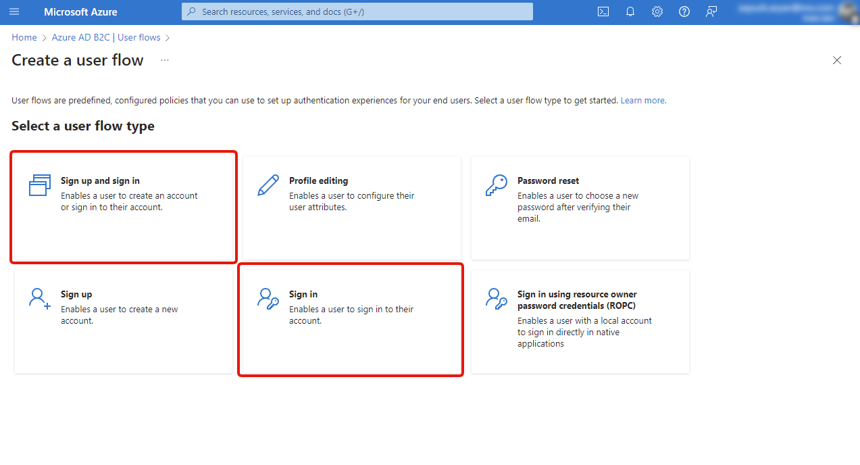Open the portal hamburger menu

pyautogui.click(x=14, y=11)
